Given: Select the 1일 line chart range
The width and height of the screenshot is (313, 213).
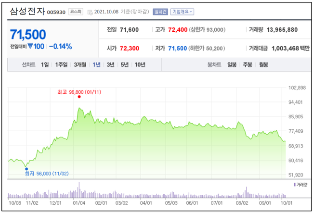Looking at the screenshot, I should pyautogui.click(x=45, y=64).
